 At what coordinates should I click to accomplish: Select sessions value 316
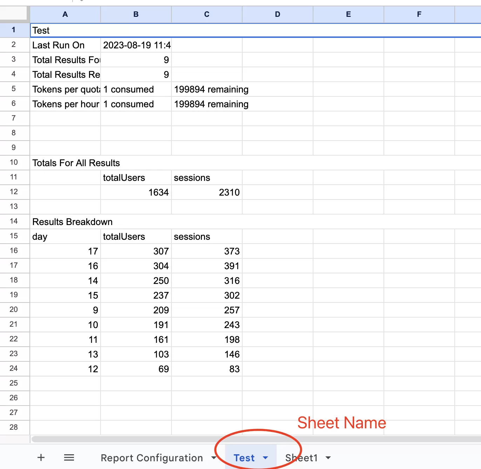(x=207, y=281)
